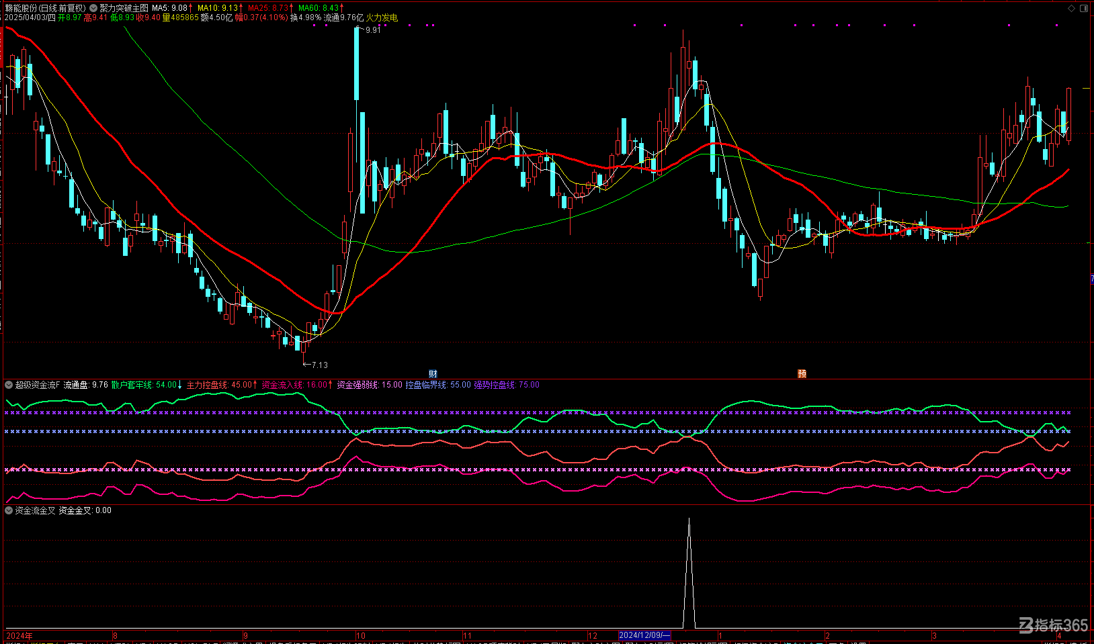Click the 资金流入线: 16.00 value
This screenshot has height=644, width=1094.
click(294, 385)
